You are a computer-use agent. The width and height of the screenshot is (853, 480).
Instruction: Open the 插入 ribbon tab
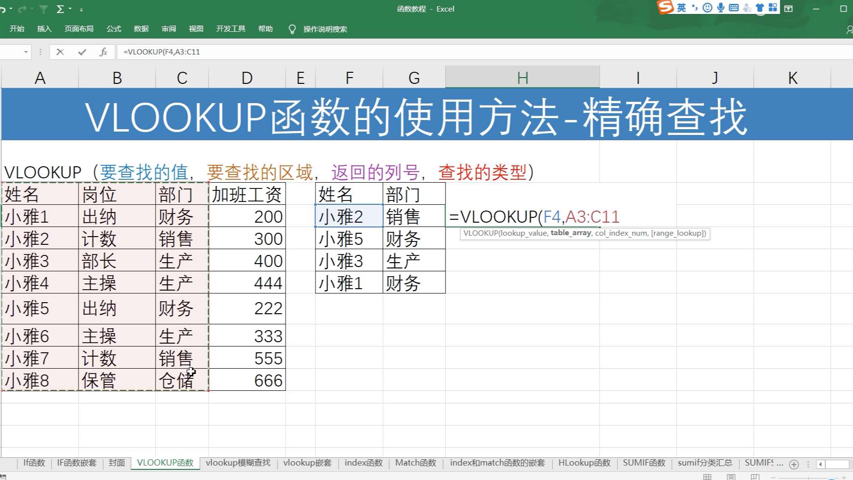(44, 29)
